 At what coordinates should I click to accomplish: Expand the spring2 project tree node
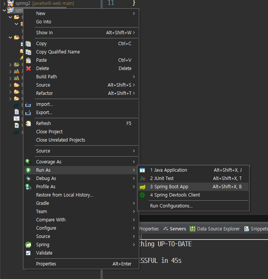point(4,3)
